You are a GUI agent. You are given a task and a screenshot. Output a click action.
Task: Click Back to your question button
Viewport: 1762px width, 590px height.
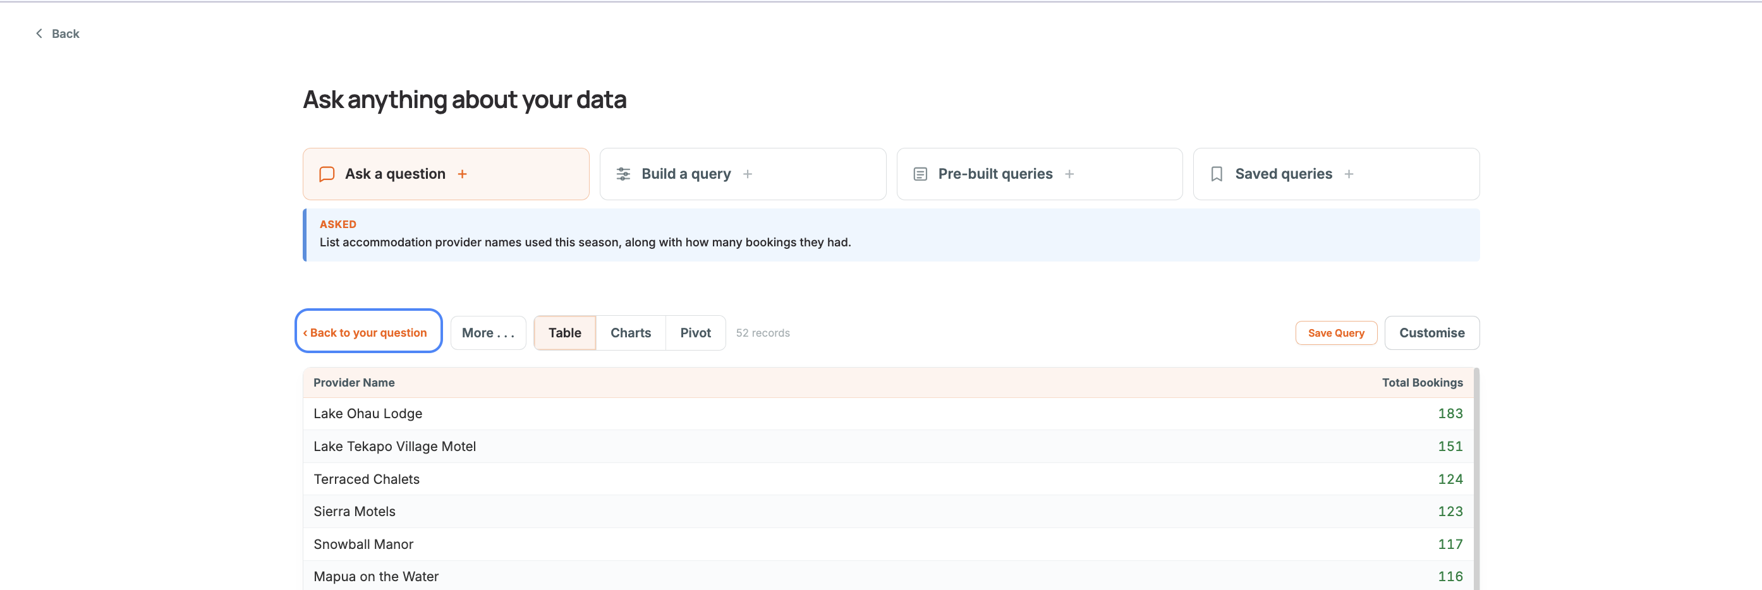click(x=368, y=332)
